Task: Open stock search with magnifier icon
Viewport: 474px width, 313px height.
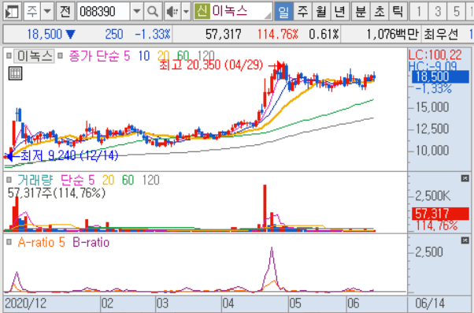Action: [153, 12]
